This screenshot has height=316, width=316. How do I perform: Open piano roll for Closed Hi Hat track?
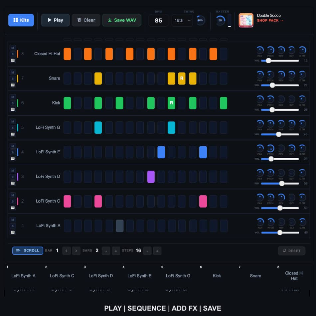[x=13, y=60]
